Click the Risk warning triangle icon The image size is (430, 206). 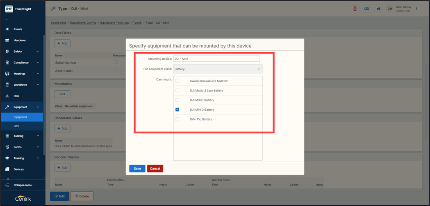(7, 96)
